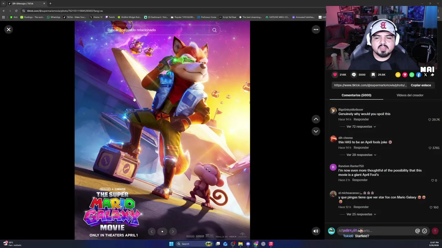Image resolution: width=442 pixels, height=248 pixels.
Task: Open the WhatsApp bookmark
Action: 54,17
